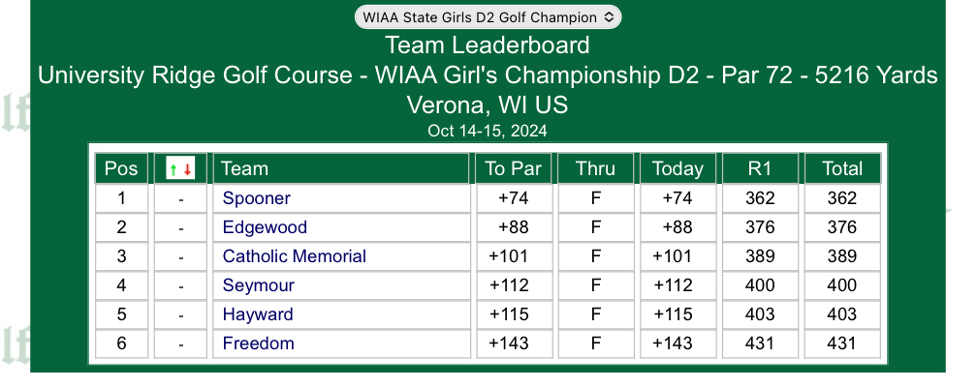View Seymour team details
The image size is (977, 388).
tap(259, 285)
